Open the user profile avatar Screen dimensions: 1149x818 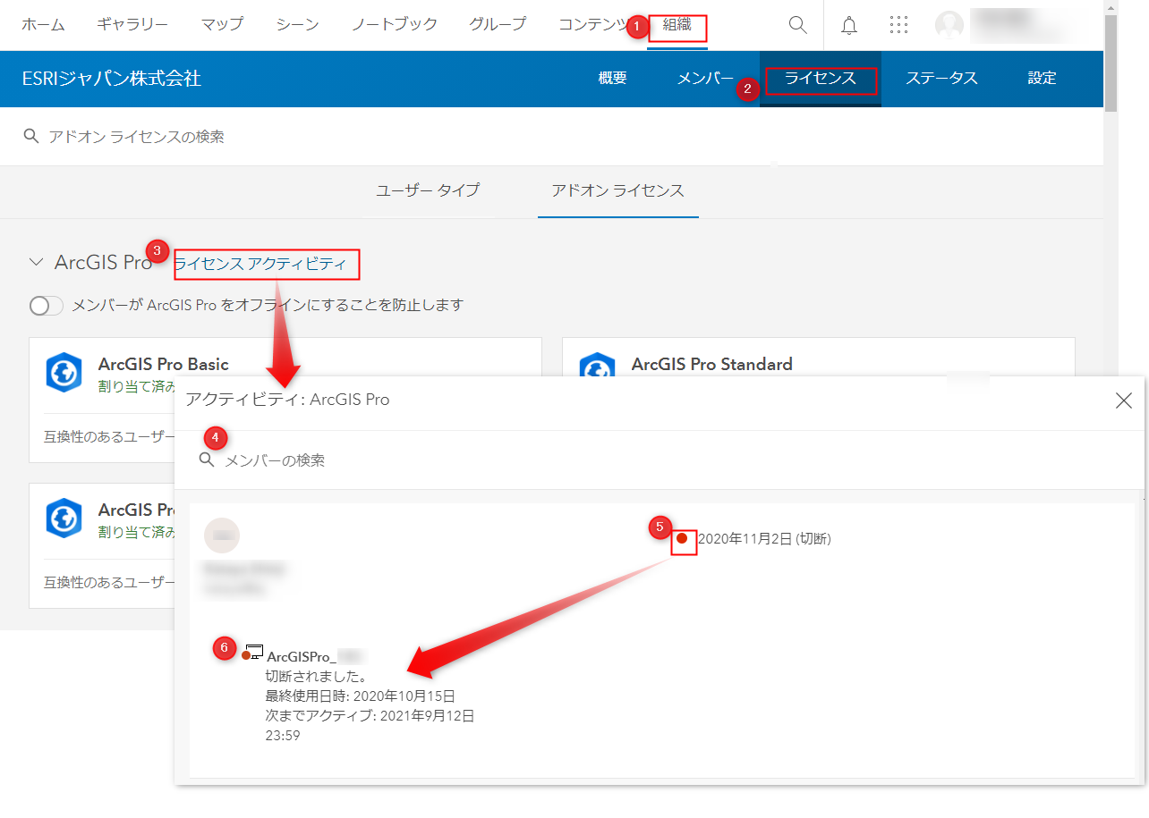tap(949, 25)
